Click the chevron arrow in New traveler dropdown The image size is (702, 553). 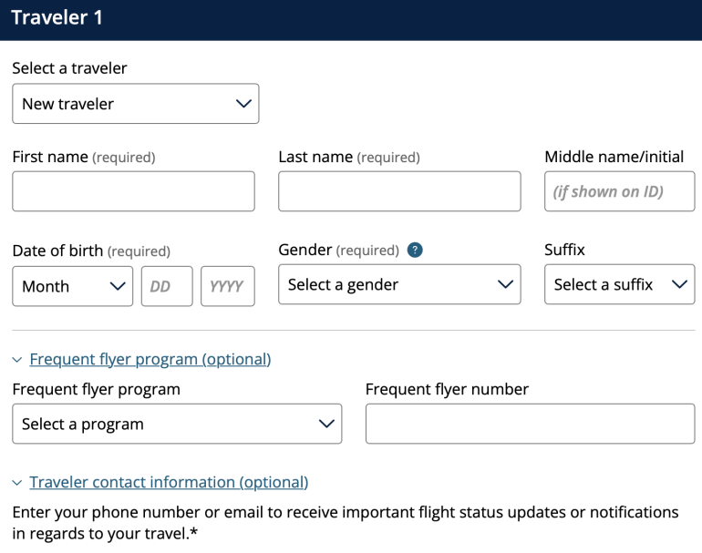click(x=243, y=104)
